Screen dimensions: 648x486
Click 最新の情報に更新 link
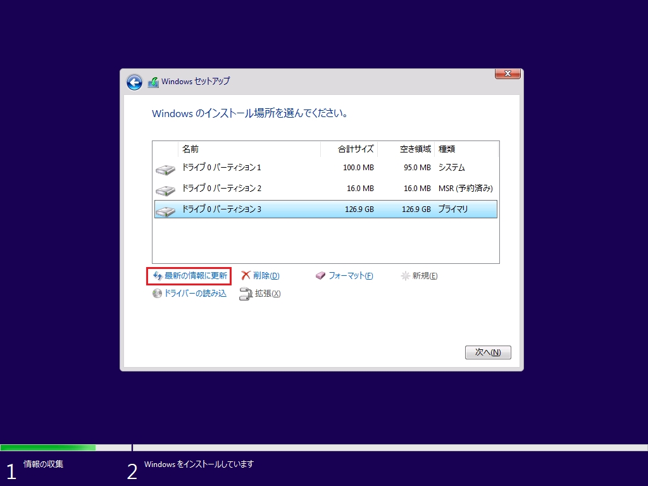click(196, 276)
